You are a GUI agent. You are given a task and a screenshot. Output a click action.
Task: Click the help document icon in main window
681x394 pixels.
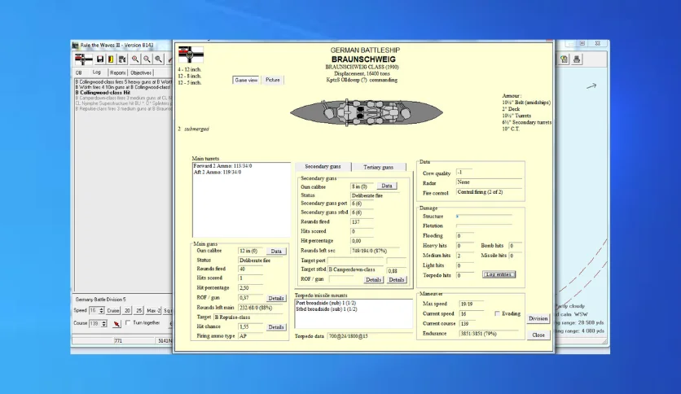564,59
